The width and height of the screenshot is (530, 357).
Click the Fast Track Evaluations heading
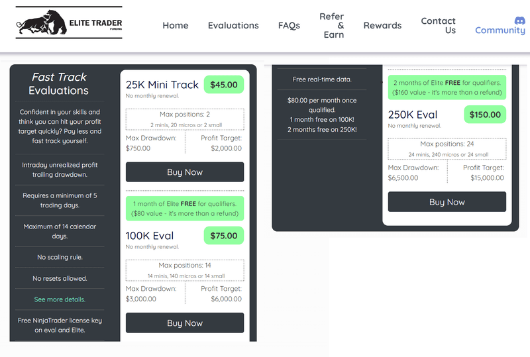coord(59,83)
